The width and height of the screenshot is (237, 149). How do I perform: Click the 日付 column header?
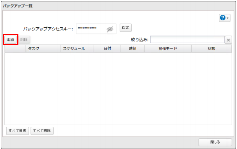click(x=107, y=48)
